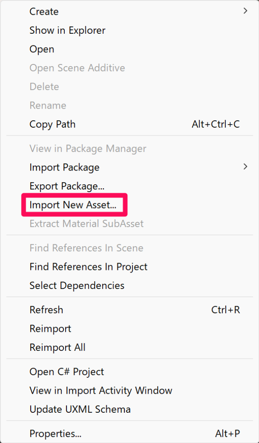Image resolution: width=259 pixels, height=443 pixels.
Task: Refresh the asset database
Action: 46,310
